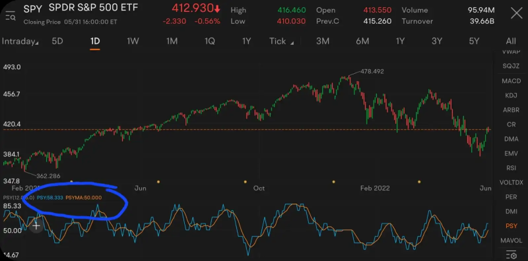Click the SPY ticker symbol
The height and width of the screenshot is (261, 528).
[x=32, y=9]
